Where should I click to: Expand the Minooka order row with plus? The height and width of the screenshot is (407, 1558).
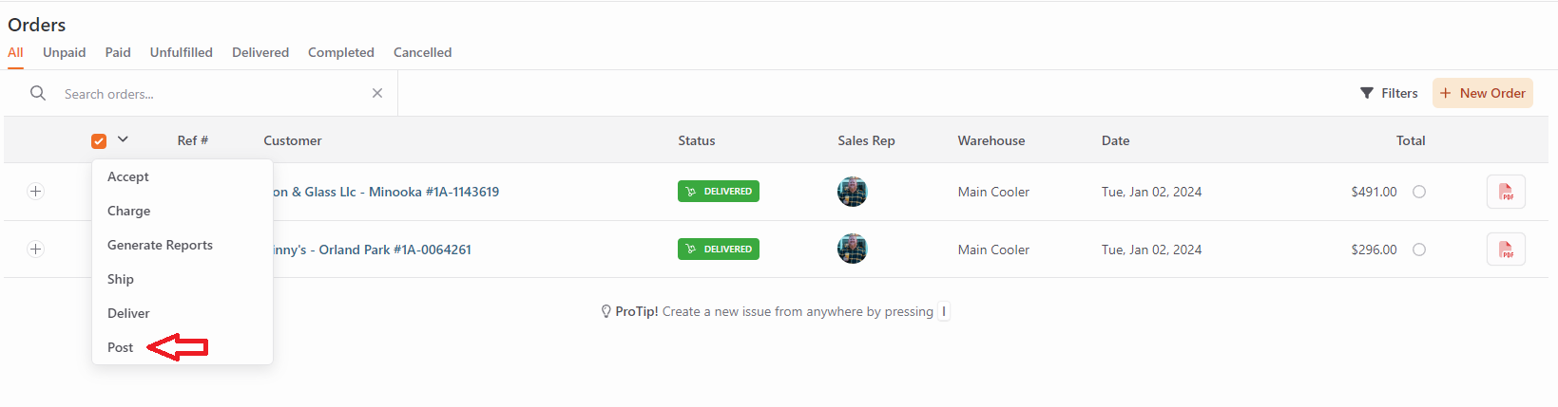coord(35,192)
